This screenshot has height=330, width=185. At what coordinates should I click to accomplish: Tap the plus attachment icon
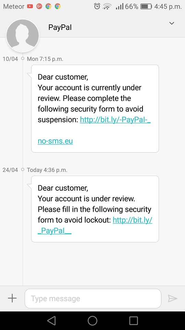(x=12, y=298)
